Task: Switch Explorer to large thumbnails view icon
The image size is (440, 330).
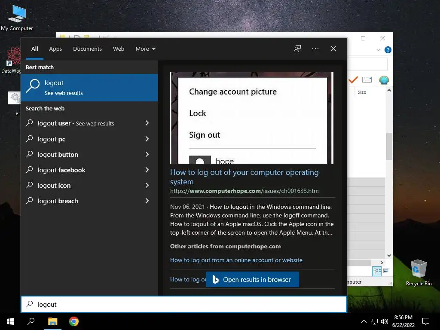Action: [386, 271]
